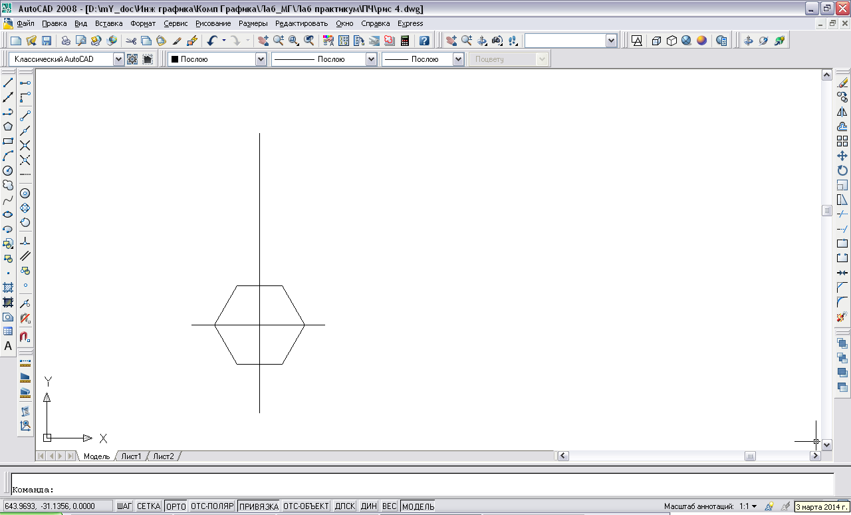The image size is (851, 515).
Task: Open the Multiline Text tool
Action: [8, 346]
